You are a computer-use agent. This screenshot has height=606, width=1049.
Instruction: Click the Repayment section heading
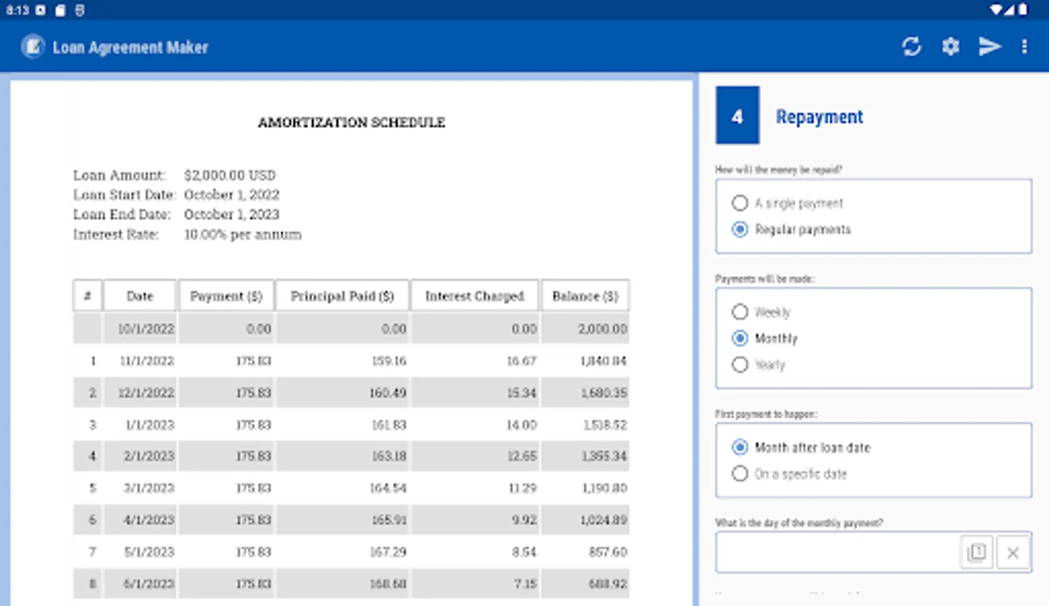(819, 116)
